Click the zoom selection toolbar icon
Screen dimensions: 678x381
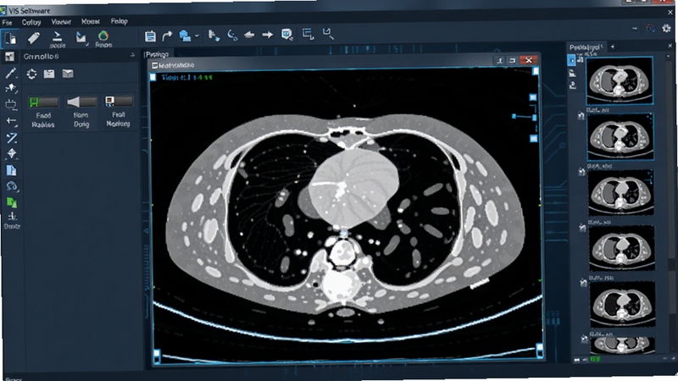tap(328, 34)
